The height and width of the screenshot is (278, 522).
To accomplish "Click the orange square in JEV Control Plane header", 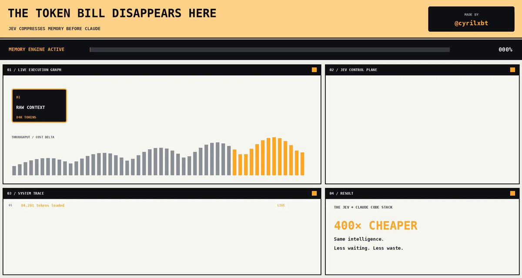I will click(x=512, y=70).
